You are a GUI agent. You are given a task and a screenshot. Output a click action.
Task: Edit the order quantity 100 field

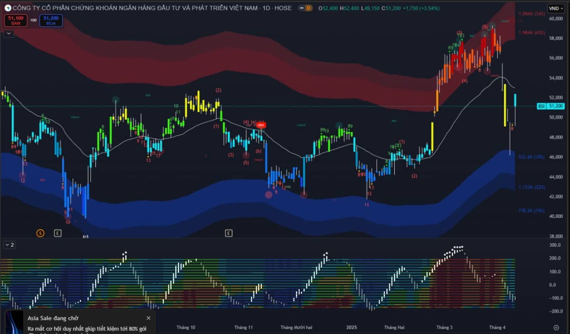point(33,20)
